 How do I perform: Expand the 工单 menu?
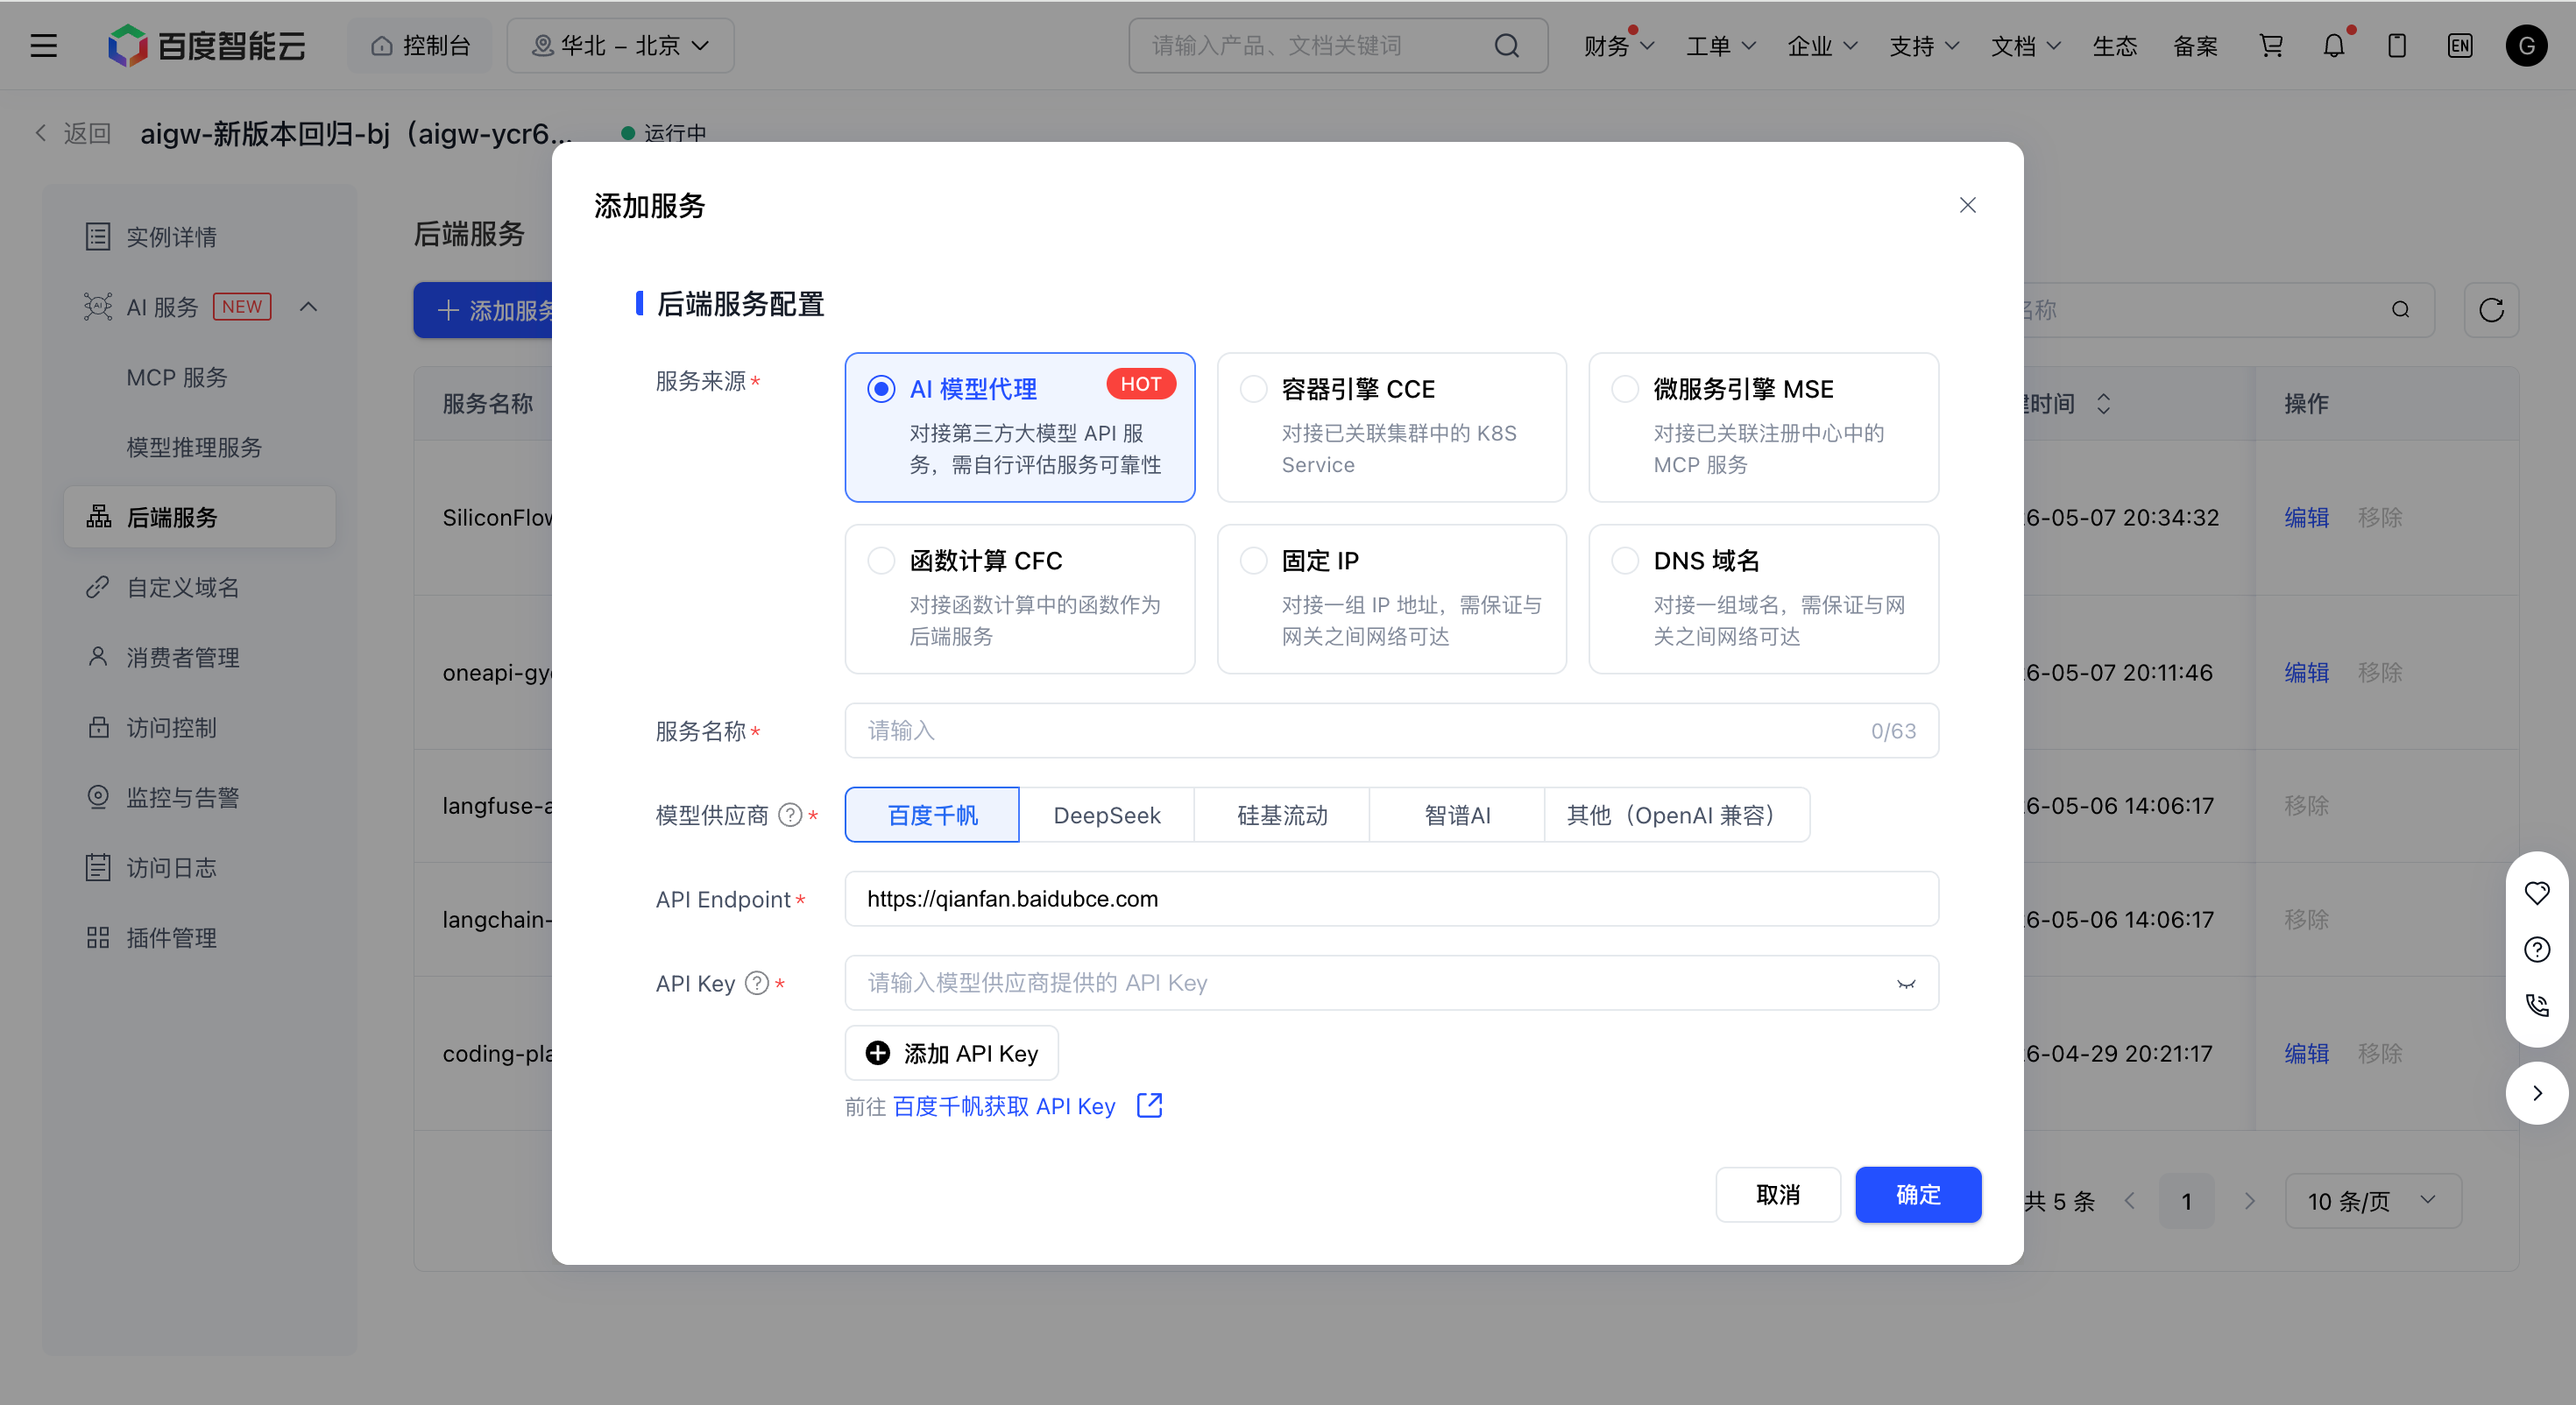pos(1720,46)
